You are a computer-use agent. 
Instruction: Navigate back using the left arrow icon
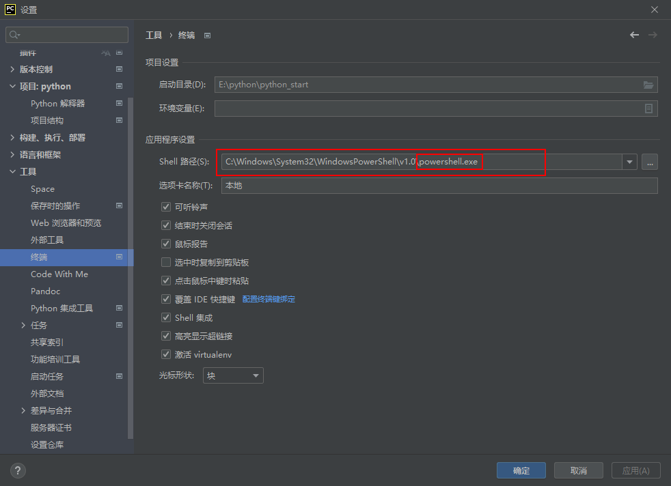click(x=634, y=34)
